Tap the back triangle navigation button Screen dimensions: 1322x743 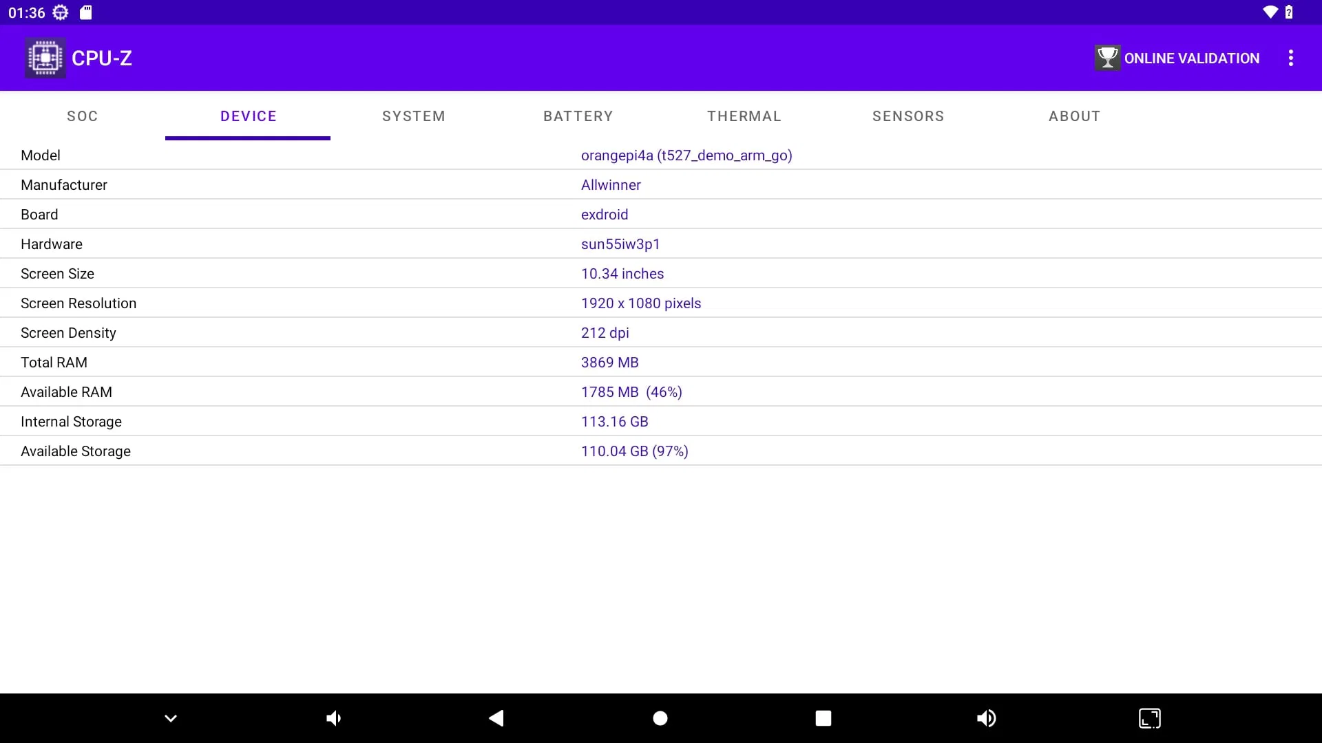click(x=496, y=718)
